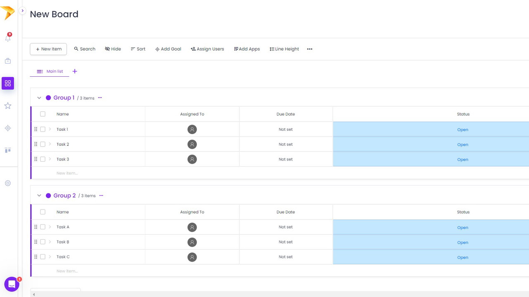The width and height of the screenshot is (529, 297).
Task: Collapse Group 1 with its chevron
Action: click(x=39, y=98)
